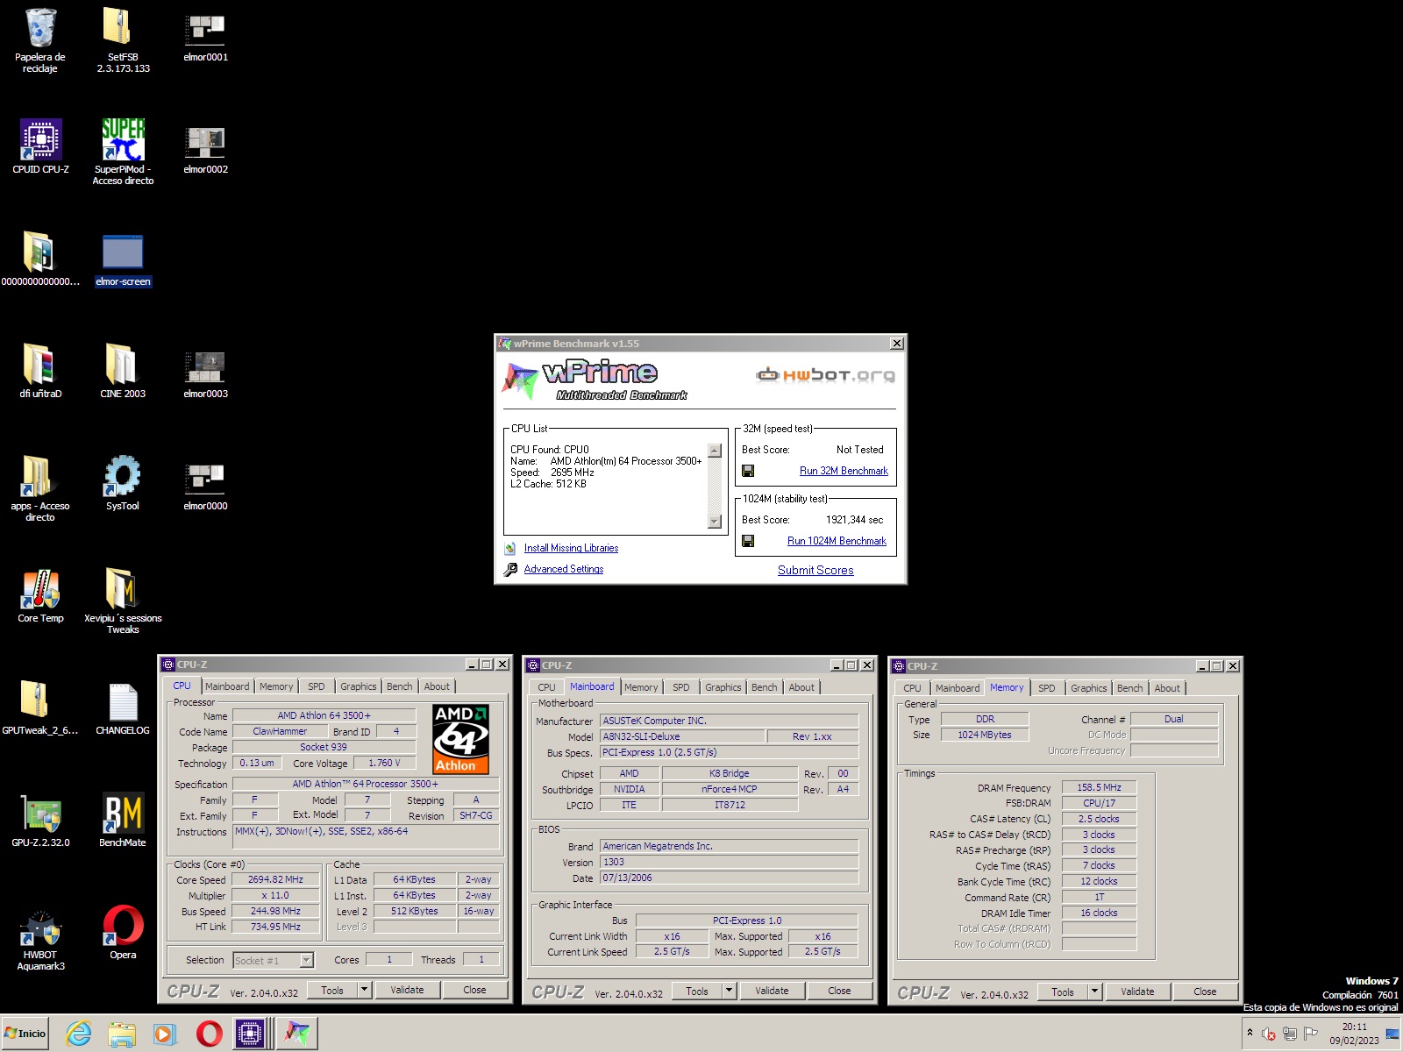
Task: Open the Opera icon in the taskbar
Action: click(209, 1034)
